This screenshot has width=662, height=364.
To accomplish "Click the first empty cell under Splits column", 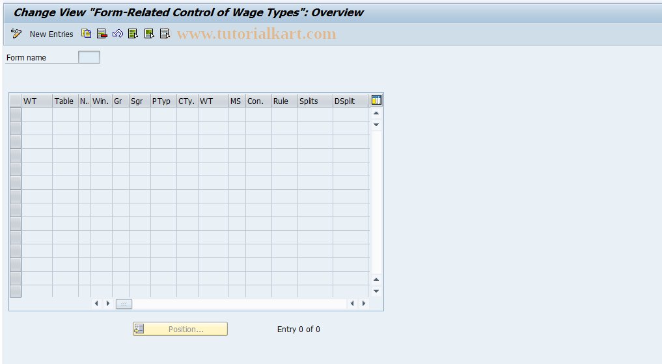I will pyautogui.click(x=315, y=114).
